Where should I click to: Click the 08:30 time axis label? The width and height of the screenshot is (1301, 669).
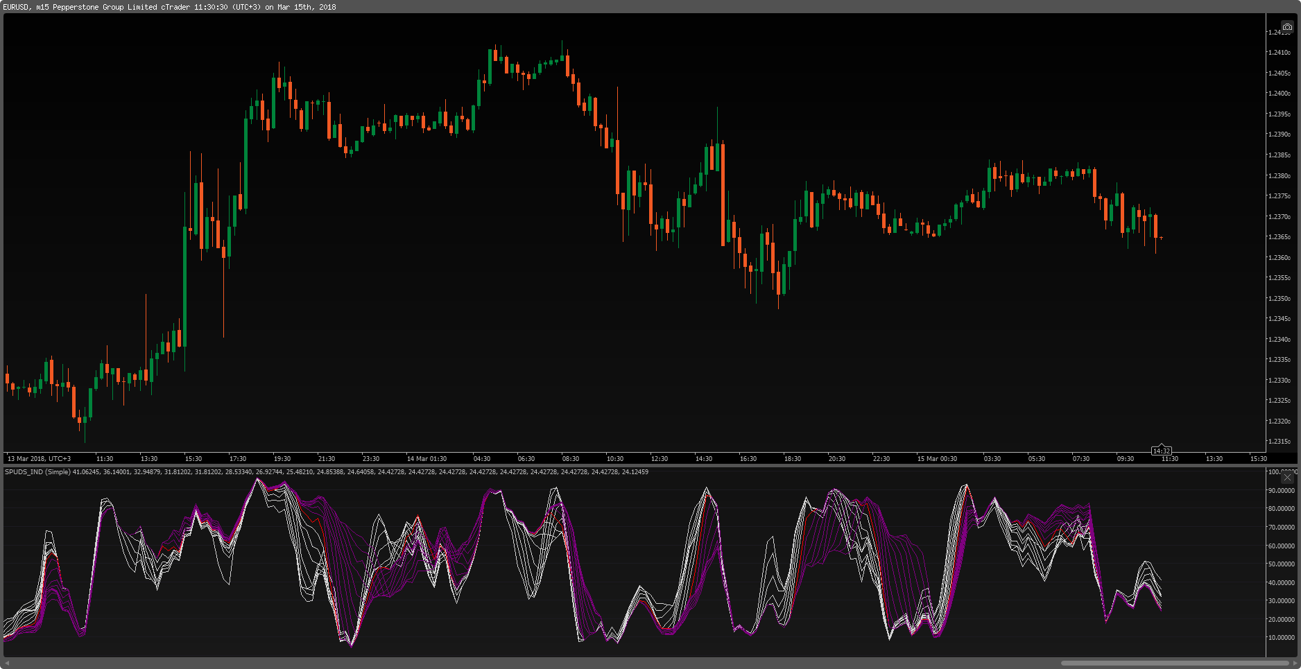pyautogui.click(x=571, y=459)
